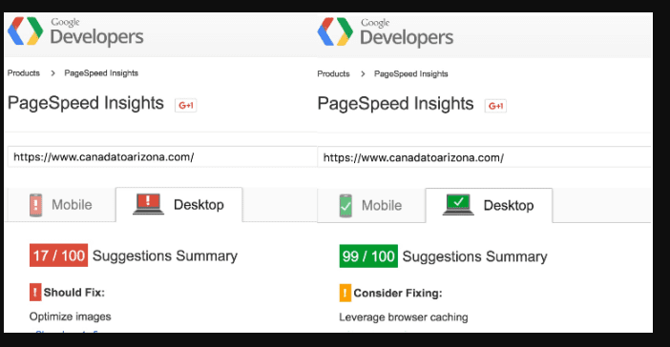This screenshot has width=670, height=347.
Task: Click the red Should Fix exclamation icon
Action: pos(35,293)
